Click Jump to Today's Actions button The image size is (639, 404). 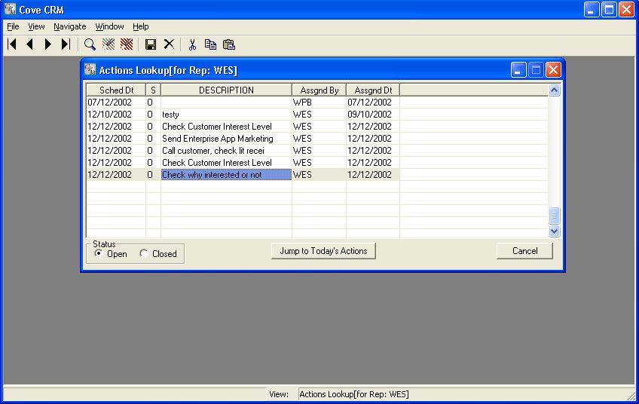pos(323,251)
